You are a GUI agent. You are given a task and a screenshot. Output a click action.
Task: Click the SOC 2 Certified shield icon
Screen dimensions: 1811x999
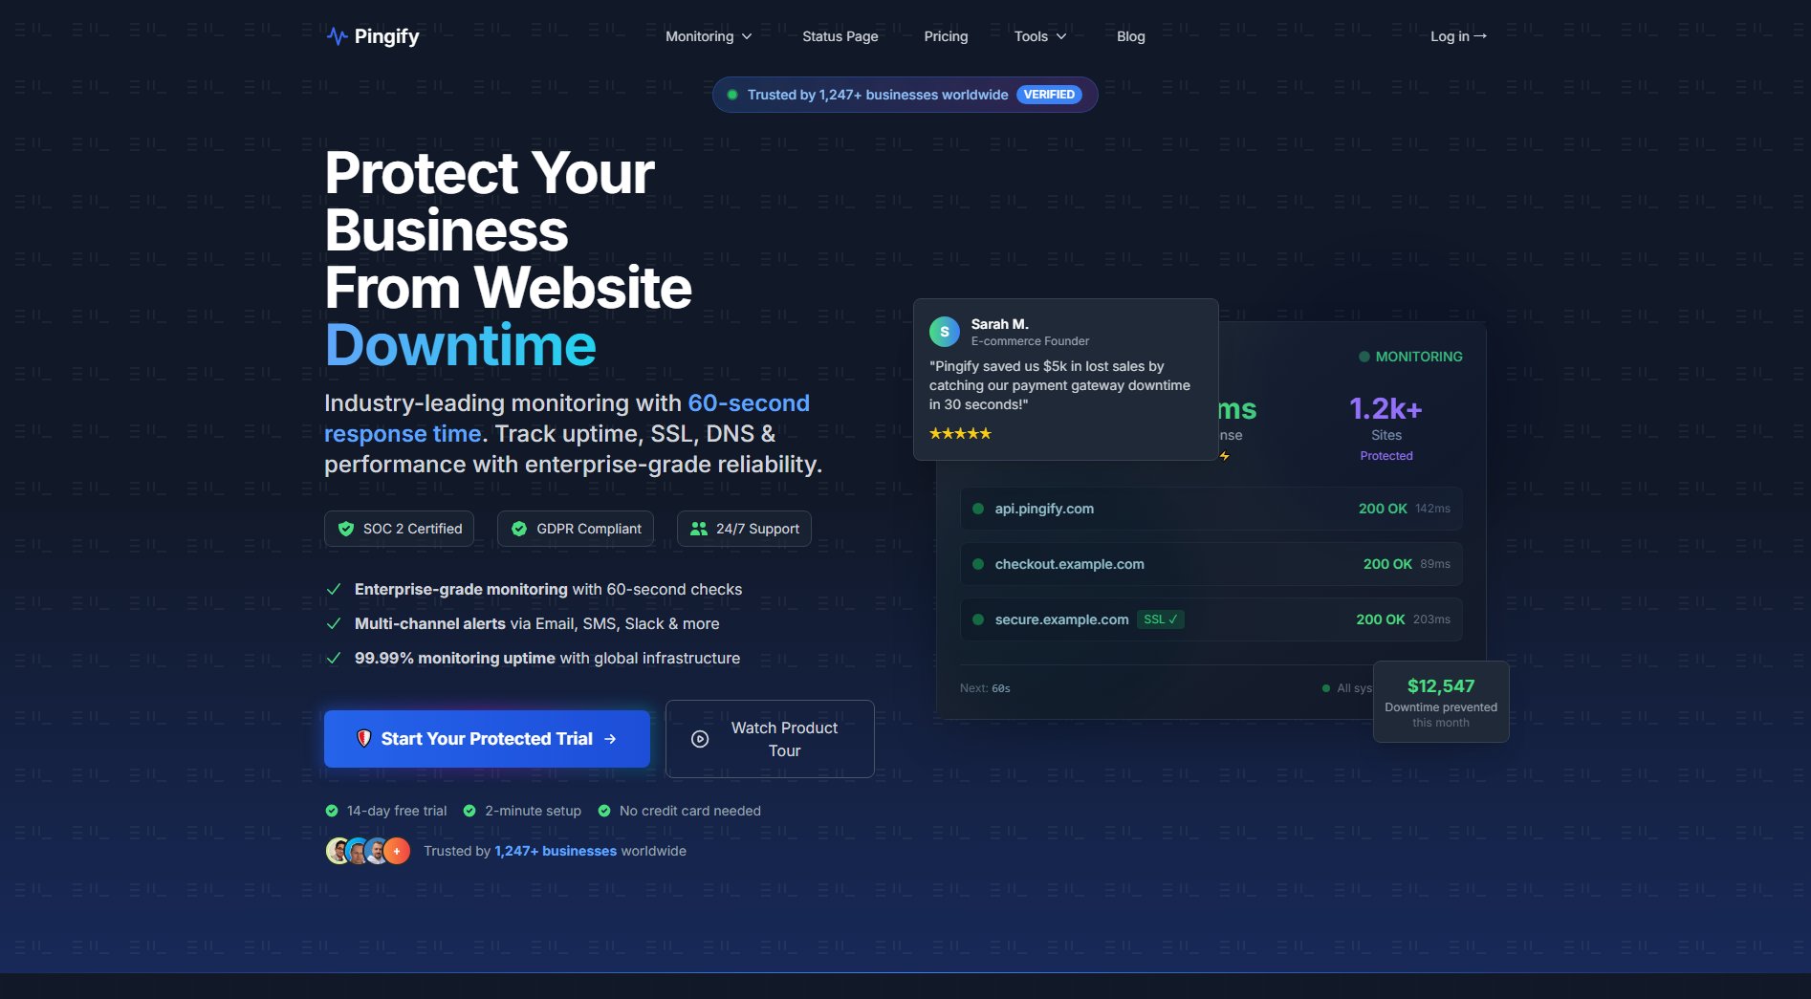(x=346, y=529)
